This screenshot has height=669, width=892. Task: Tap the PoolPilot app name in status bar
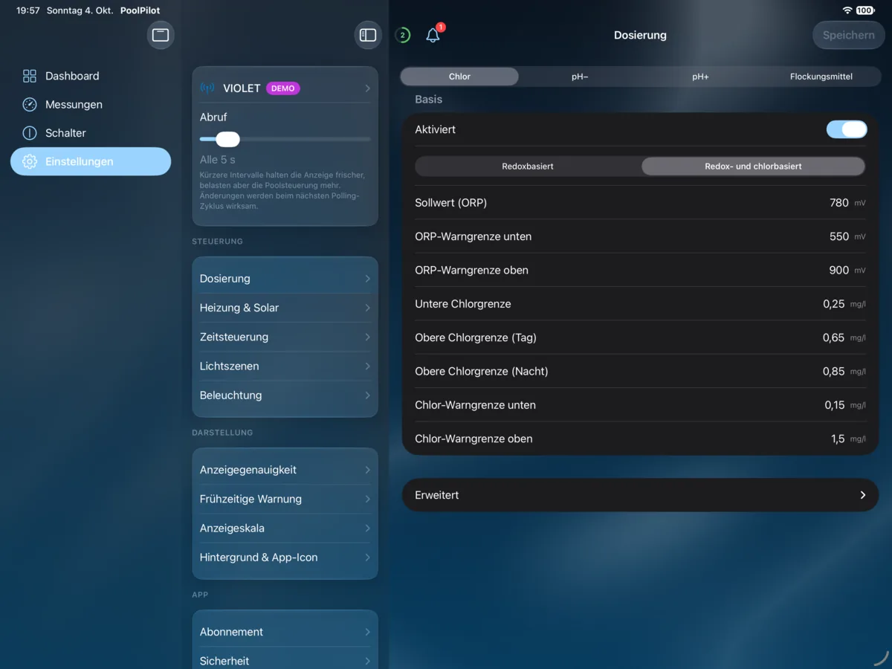click(x=140, y=10)
